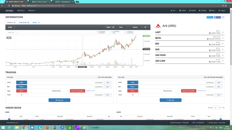Click the Buy panel Units input field

pos(65,82)
